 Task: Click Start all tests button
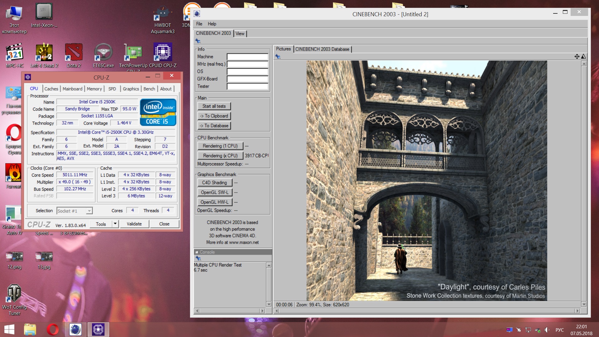(x=214, y=106)
